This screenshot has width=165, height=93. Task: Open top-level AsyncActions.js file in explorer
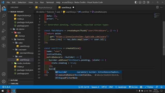click(21, 16)
